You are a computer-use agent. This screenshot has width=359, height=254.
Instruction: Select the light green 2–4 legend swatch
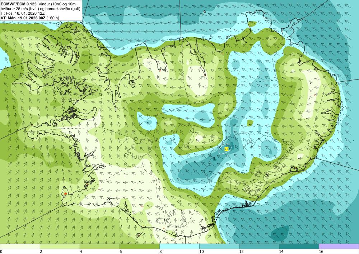pos(60,246)
